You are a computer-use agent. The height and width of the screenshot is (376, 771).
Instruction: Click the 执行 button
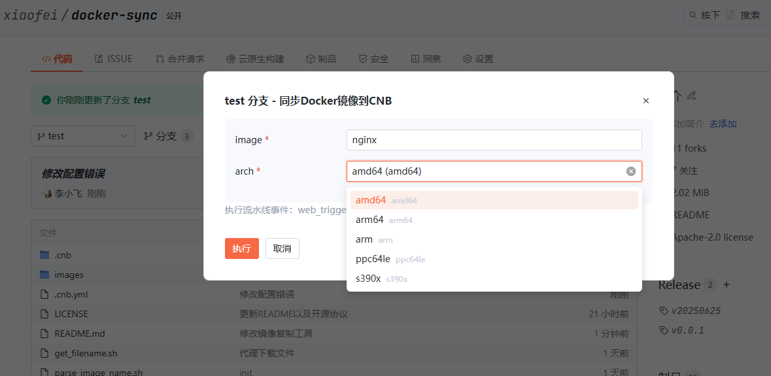tap(242, 248)
